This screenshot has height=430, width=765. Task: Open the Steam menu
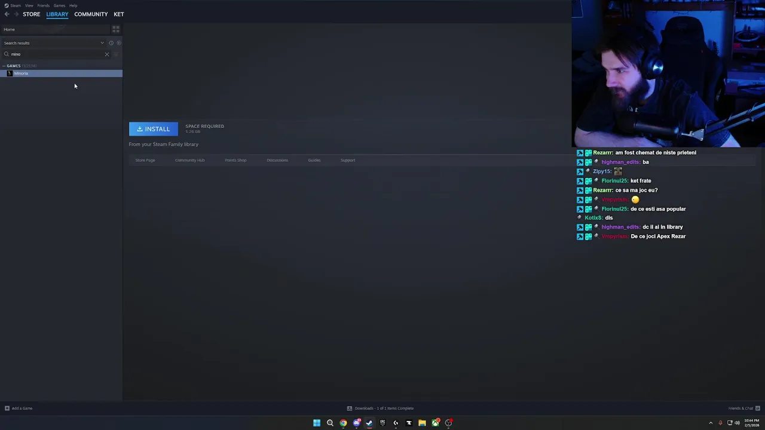pos(13,5)
